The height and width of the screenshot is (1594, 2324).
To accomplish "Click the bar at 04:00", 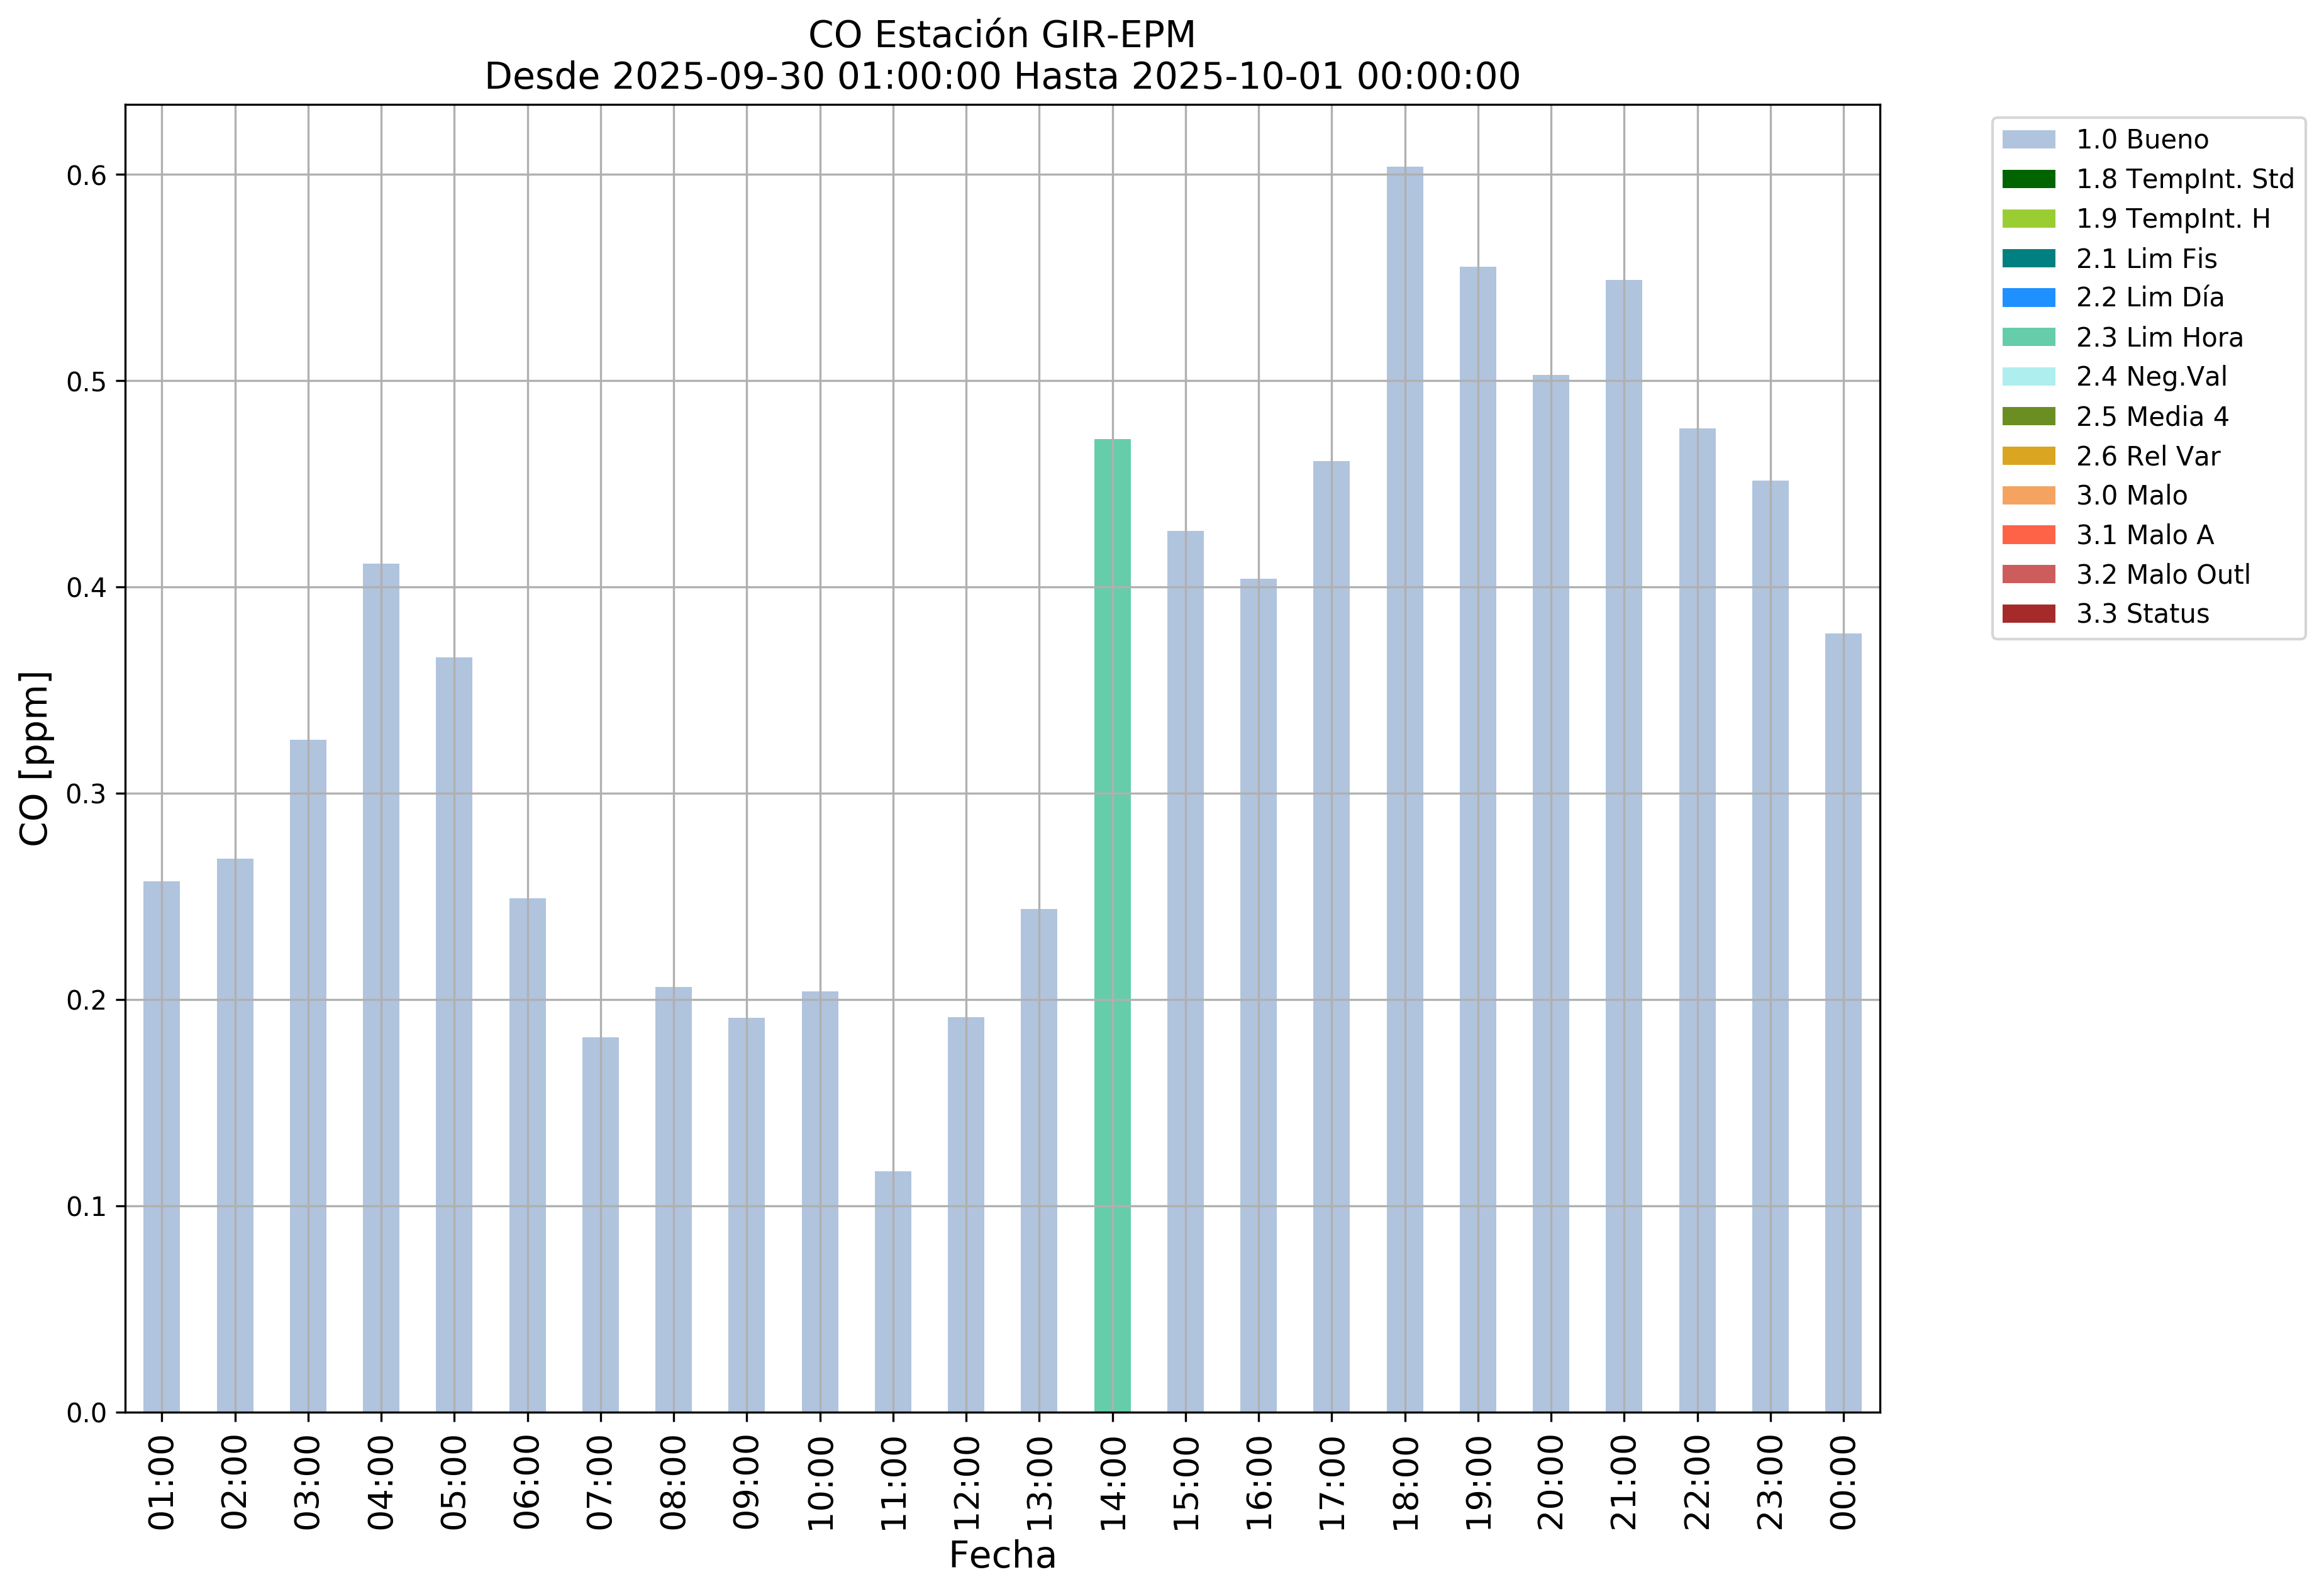I will (x=381, y=988).
